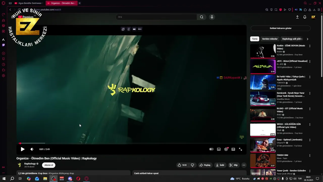Click the YouTube search field

coord(156,17)
